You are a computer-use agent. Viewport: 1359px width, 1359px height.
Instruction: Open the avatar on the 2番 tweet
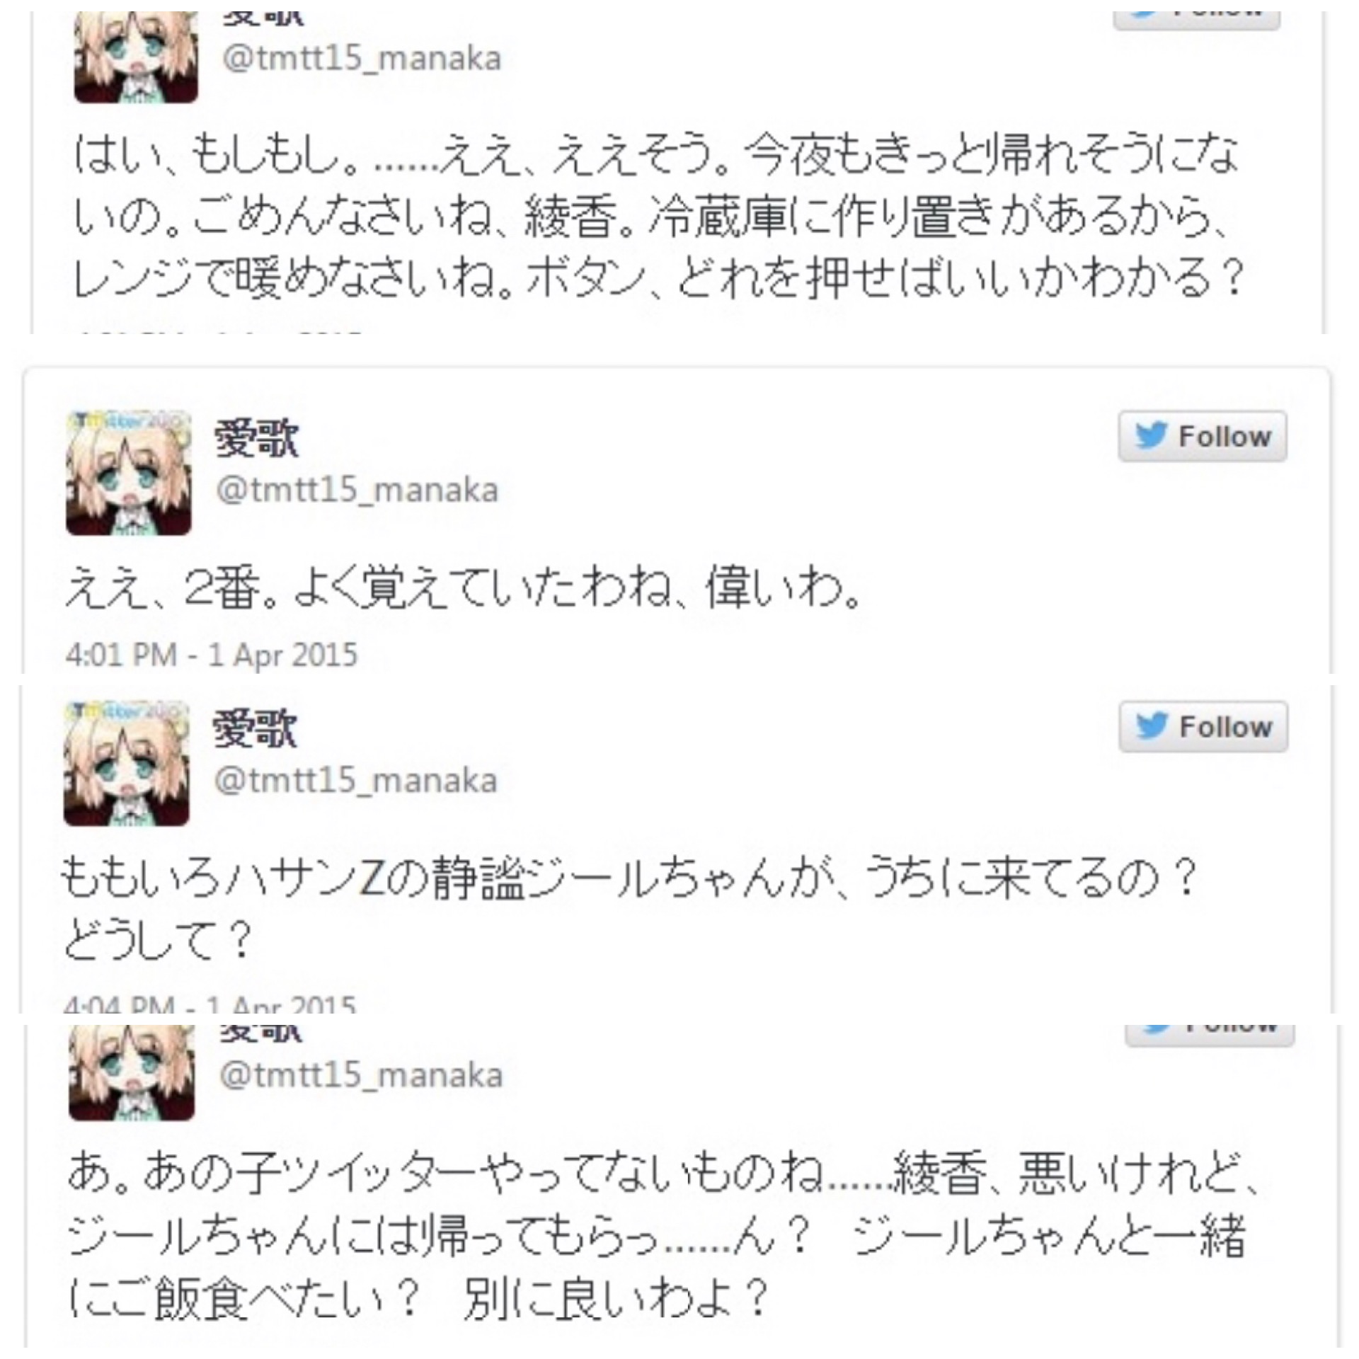point(129,473)
